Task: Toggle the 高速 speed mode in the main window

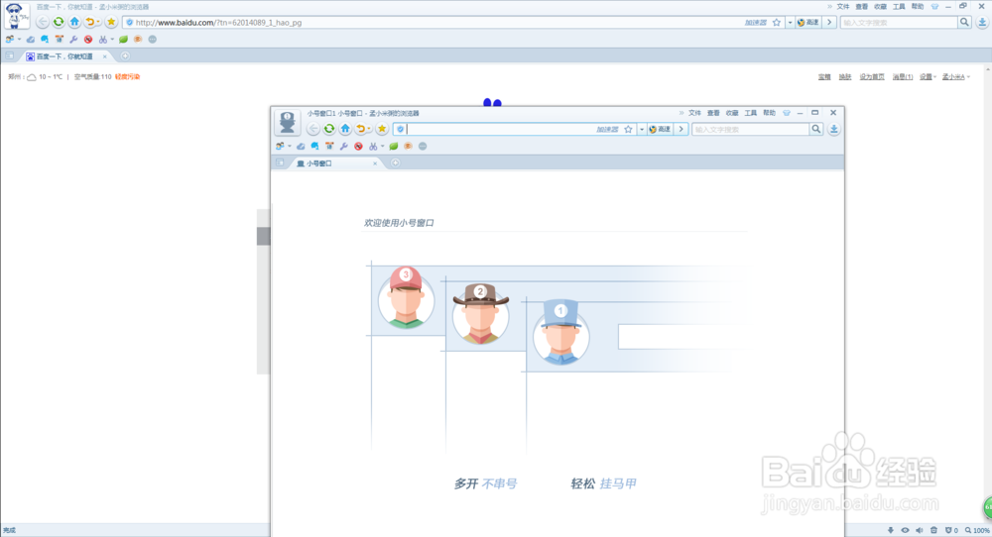Action: (x=807, y=22)
